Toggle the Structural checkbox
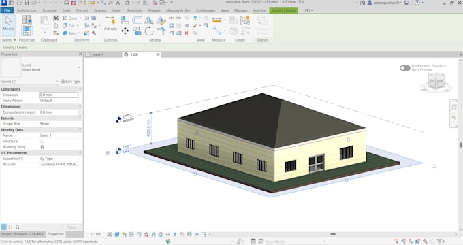Screen dimensions: 463x245 pyautogui.click(x=42, y=141)
